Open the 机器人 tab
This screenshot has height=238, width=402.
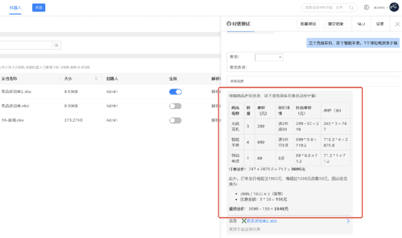coord(15,8)
